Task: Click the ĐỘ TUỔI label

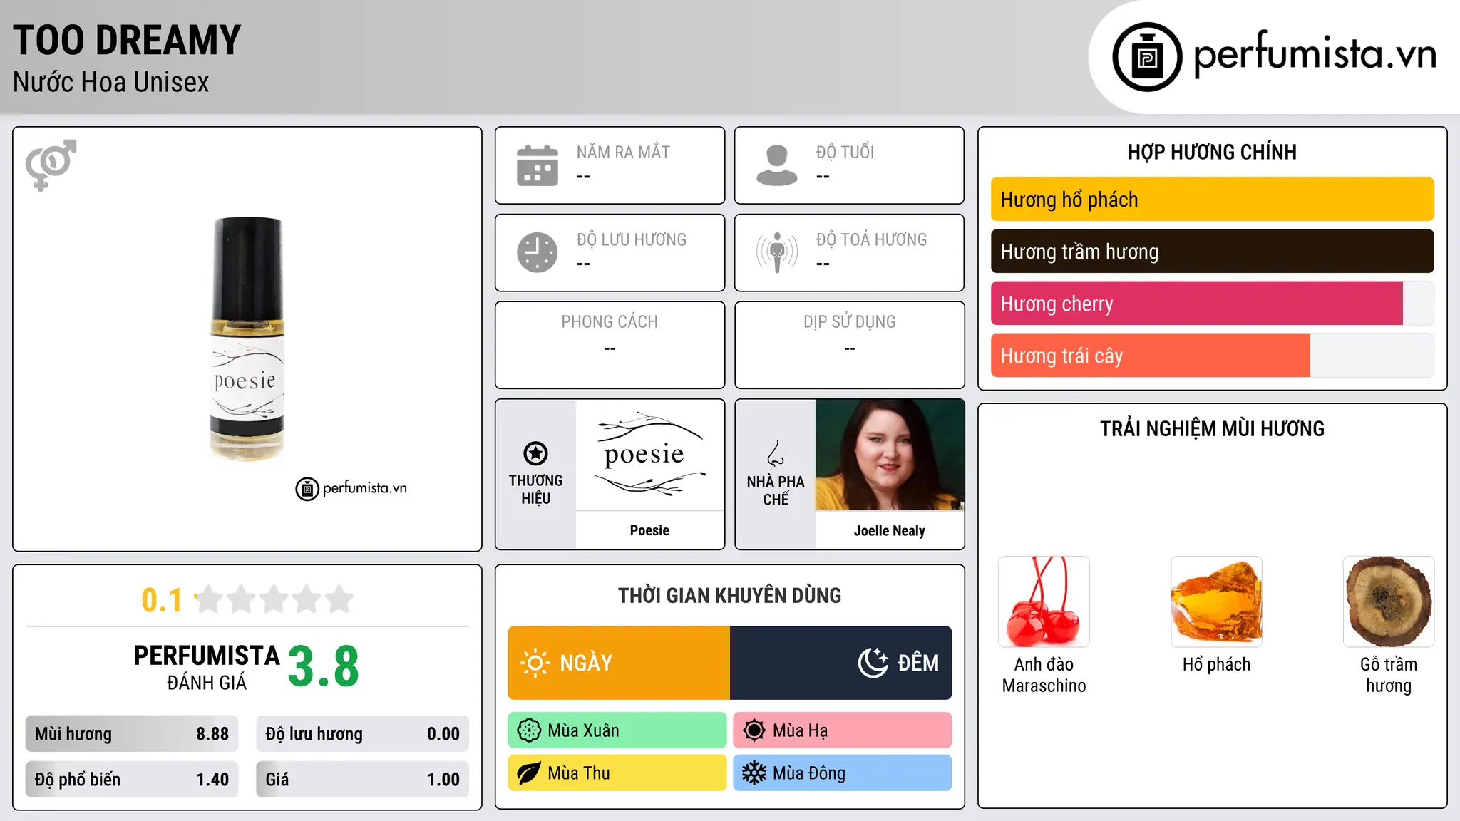Action: click(x=845, y=153)
